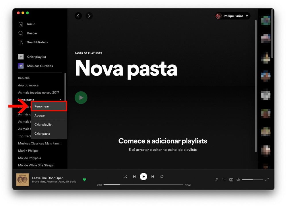Select Renomear in the context menu
The height and width of the screenshot is (207, 287).
point(49,106)
